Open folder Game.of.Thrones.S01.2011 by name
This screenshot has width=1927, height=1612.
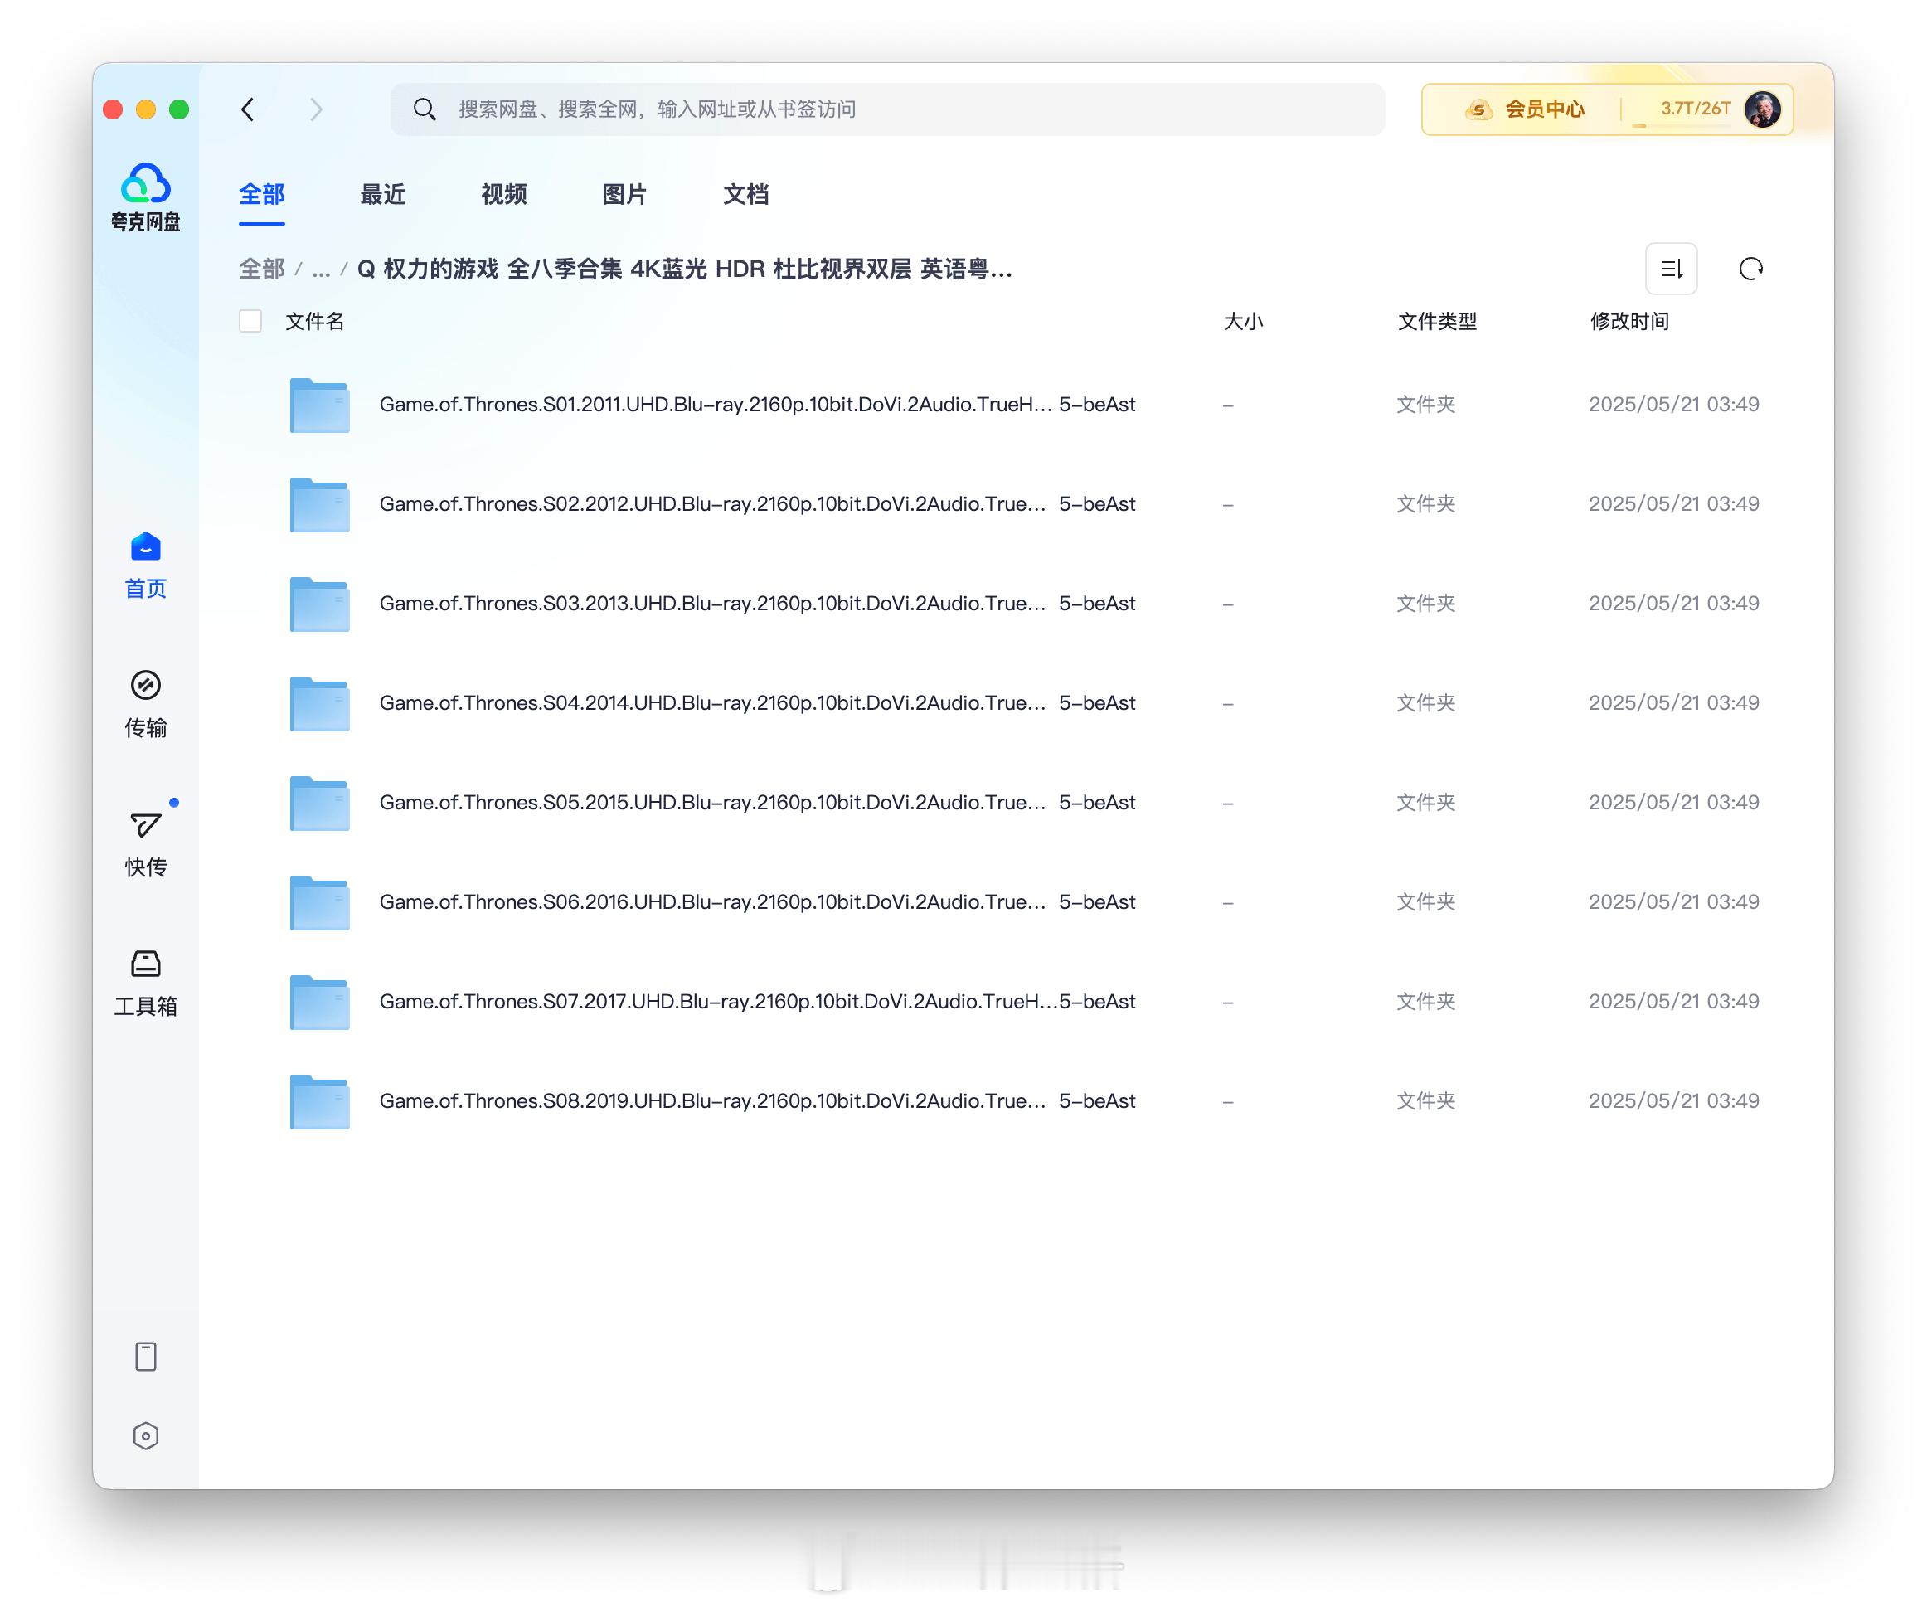tap(757, 405)
